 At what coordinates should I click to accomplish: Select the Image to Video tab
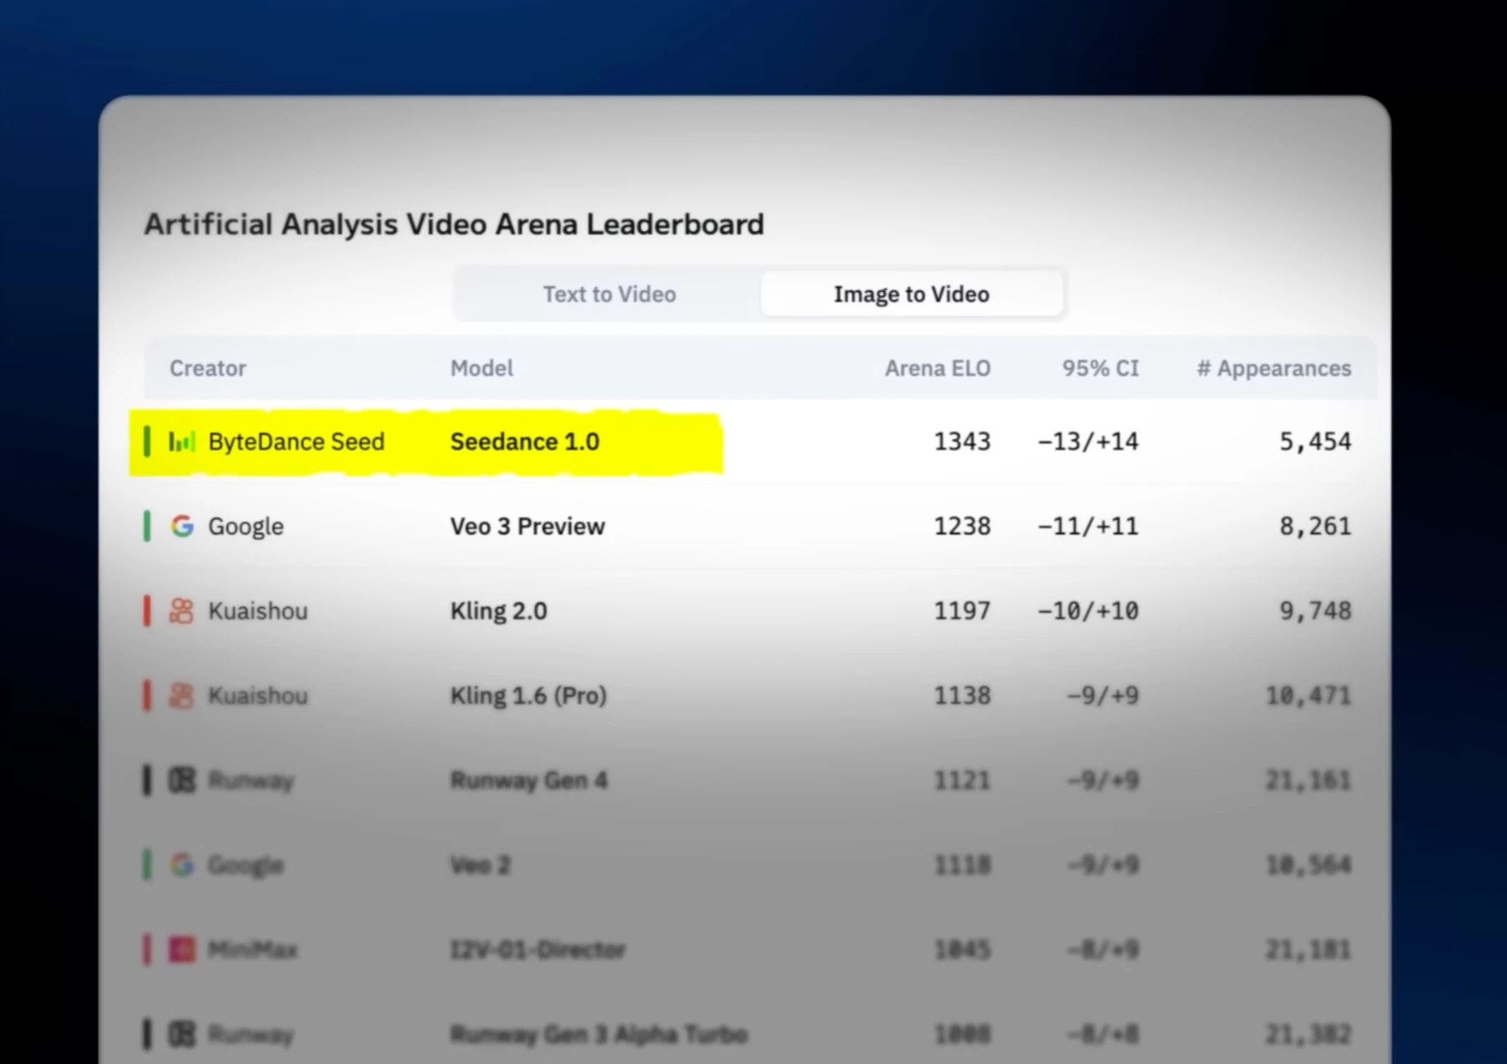tap(911, 294)
